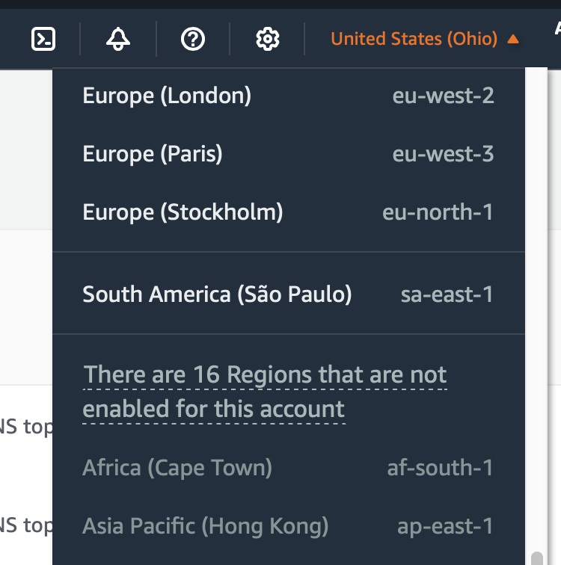Screen dimensions: 561x565
Task: Click Asia Pacific (Hong Kong) region entry
Action: (206, 526)
